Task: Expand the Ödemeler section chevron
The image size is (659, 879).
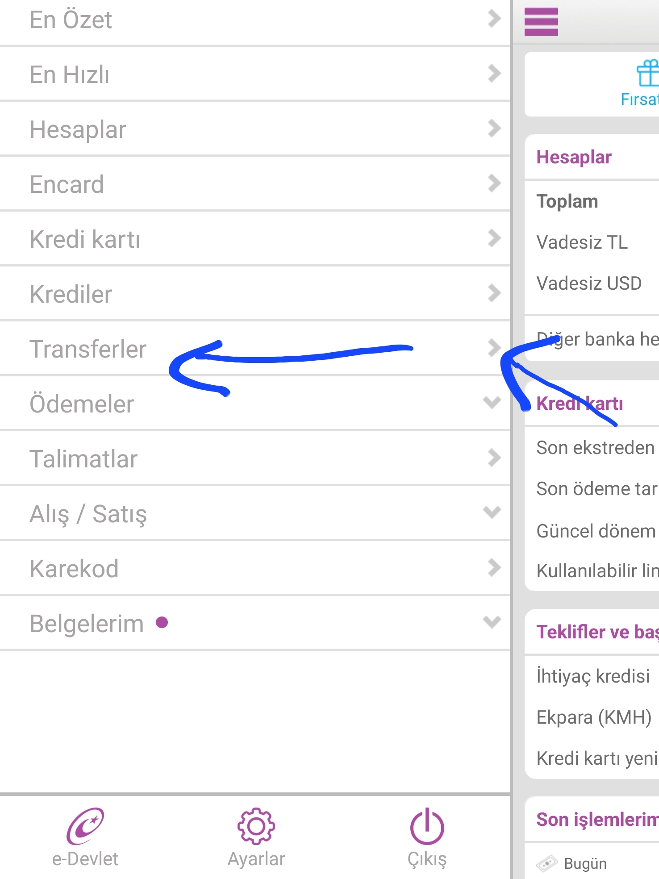Action: pyautogui.click(x=492, y=402)
